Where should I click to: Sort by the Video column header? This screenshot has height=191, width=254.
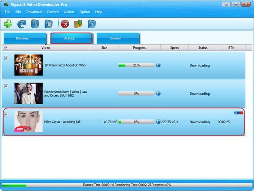(x=46, y=47)
